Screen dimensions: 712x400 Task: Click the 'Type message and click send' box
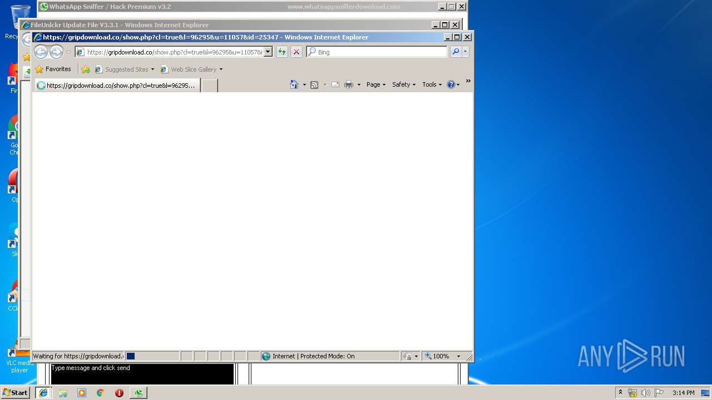142,373
